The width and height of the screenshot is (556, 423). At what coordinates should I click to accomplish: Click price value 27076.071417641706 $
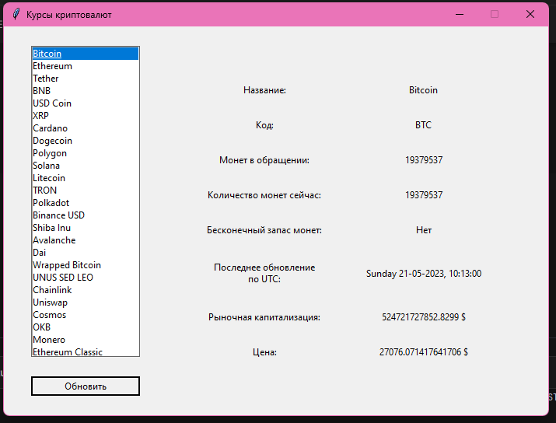click(424, 352)
